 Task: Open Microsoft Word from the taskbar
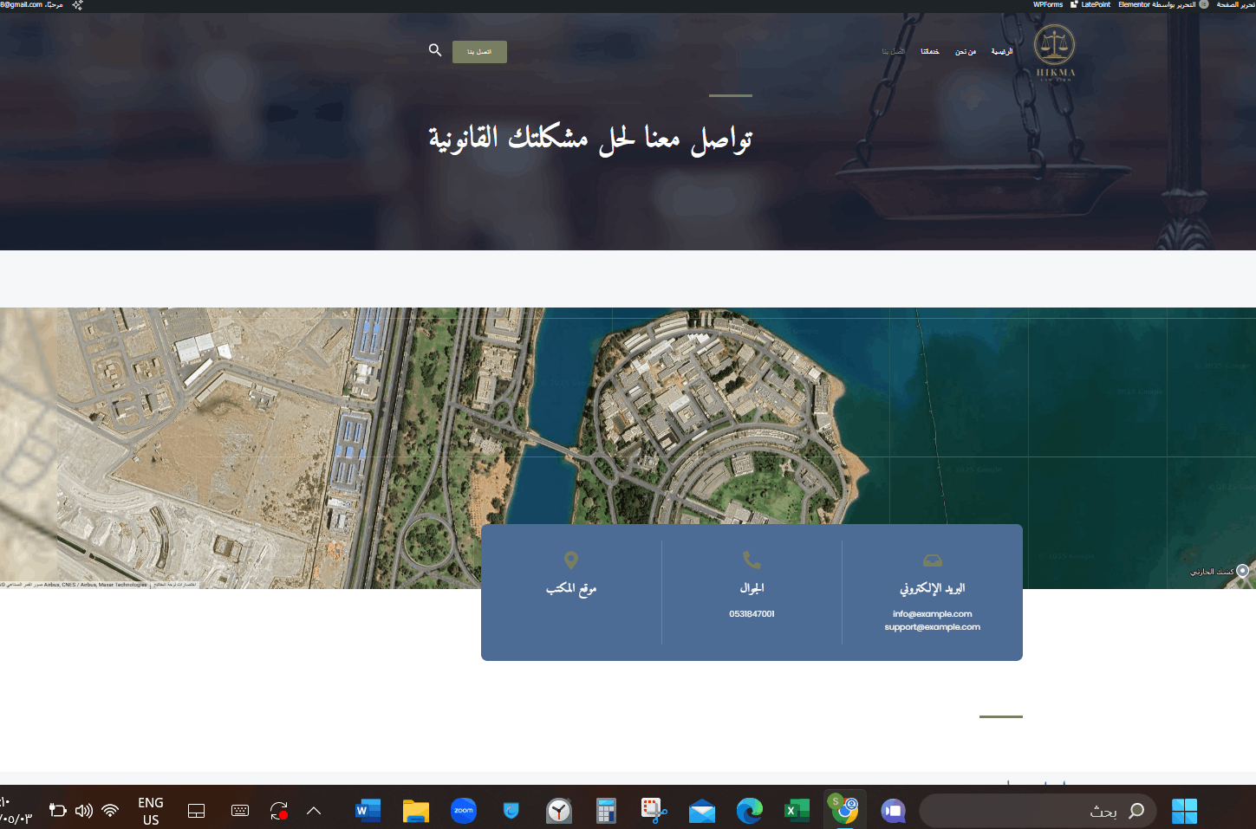368,811
